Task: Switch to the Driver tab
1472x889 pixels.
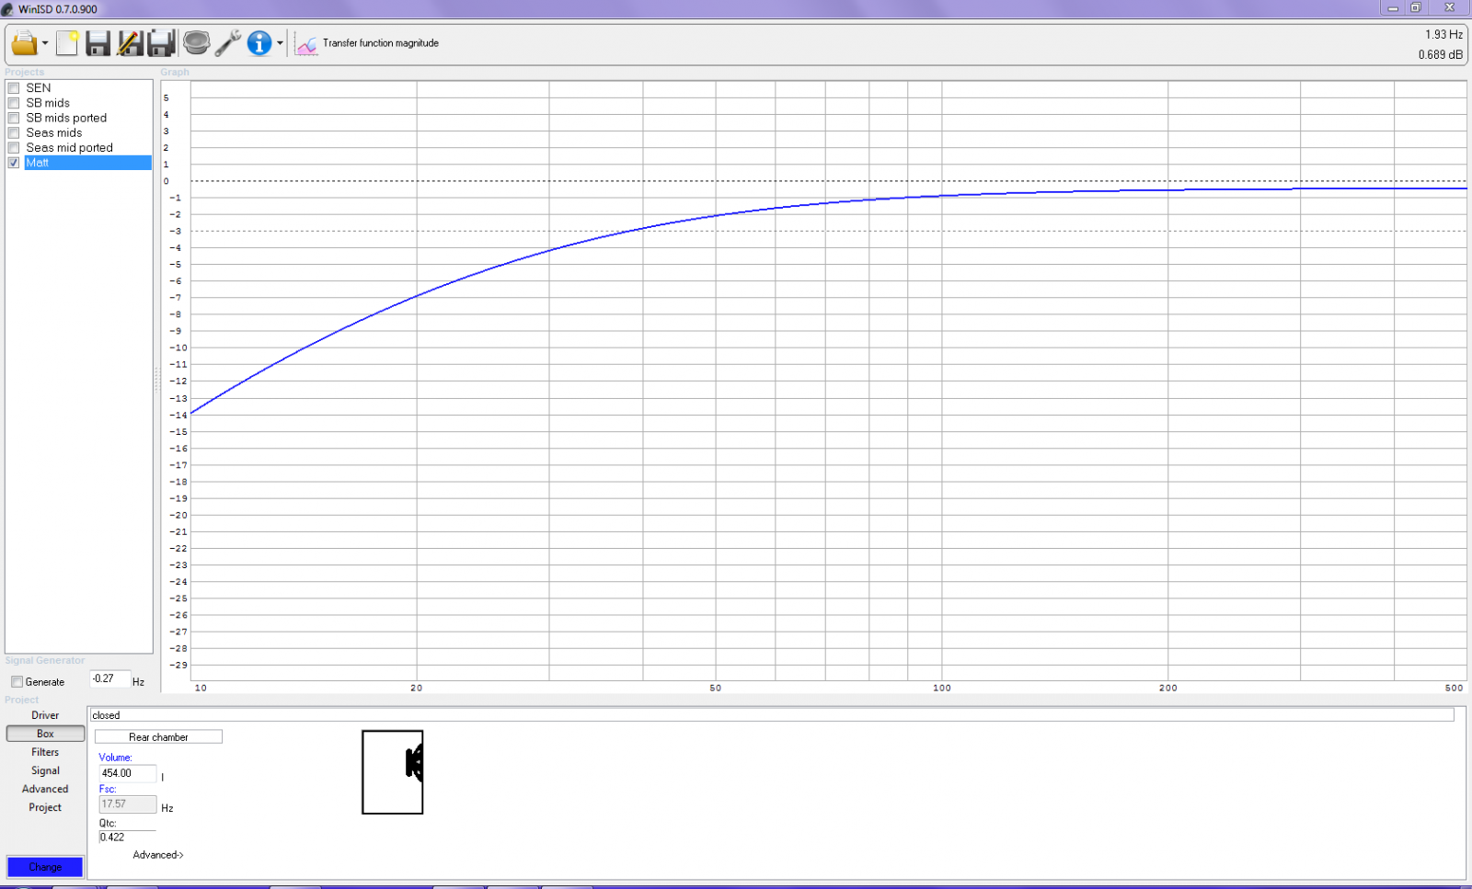Action: click(45, 715)
